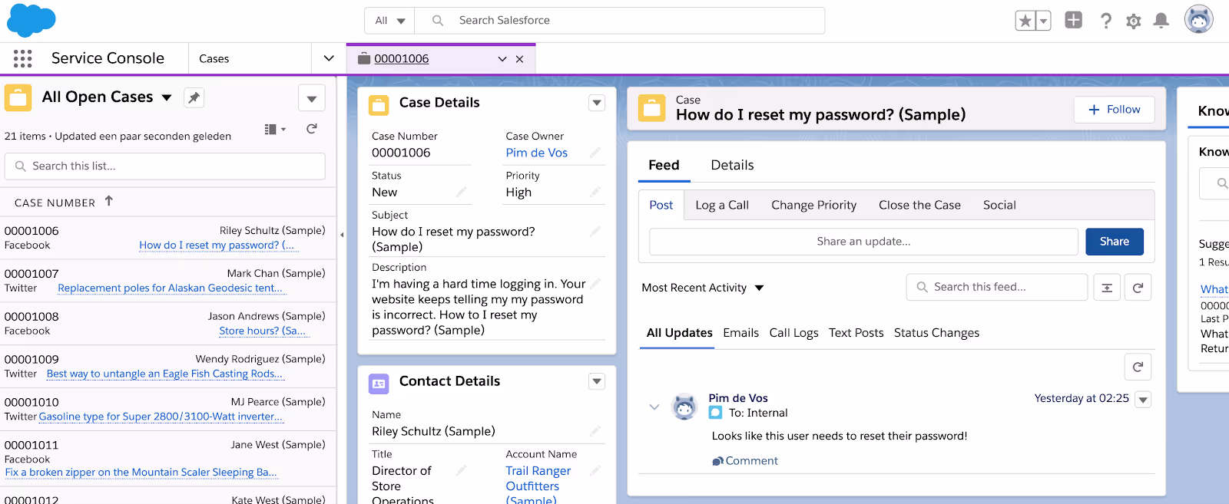Viewport: 1229px width, 504px height.
Task: Open the Global Actions plus icon
Action: tap(1073, 21)
